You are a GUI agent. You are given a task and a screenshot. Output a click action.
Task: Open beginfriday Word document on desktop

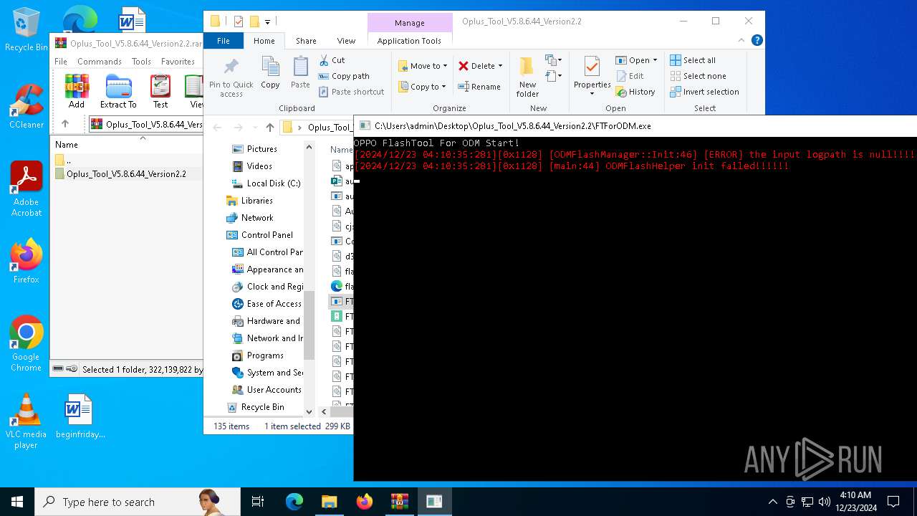pos(80,416)
